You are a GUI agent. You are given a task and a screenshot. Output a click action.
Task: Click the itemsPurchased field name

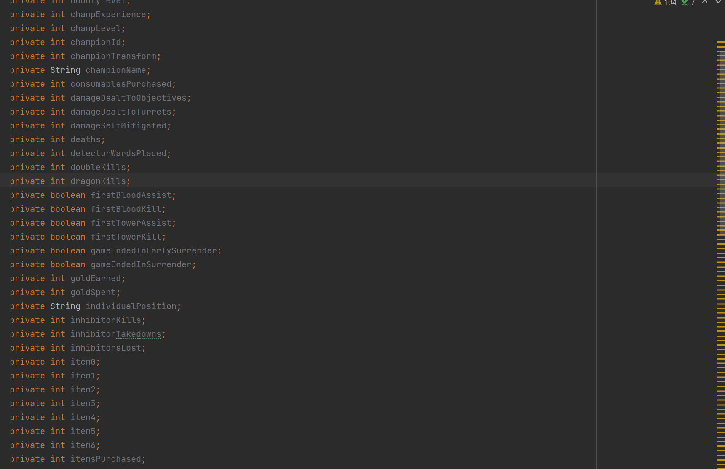tap(106, 459)
